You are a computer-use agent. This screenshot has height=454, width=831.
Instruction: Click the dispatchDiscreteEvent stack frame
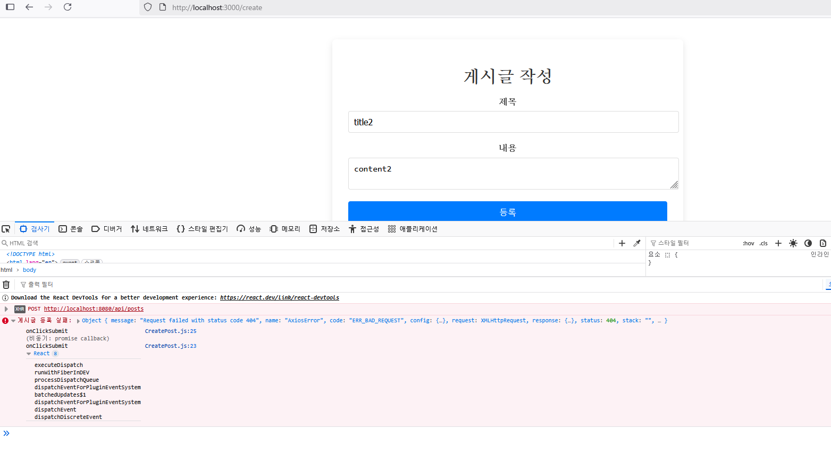[x=68, y=417]
